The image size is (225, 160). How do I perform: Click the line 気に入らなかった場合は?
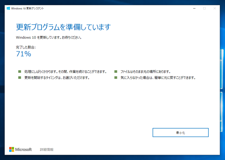[x=158, y=78]
